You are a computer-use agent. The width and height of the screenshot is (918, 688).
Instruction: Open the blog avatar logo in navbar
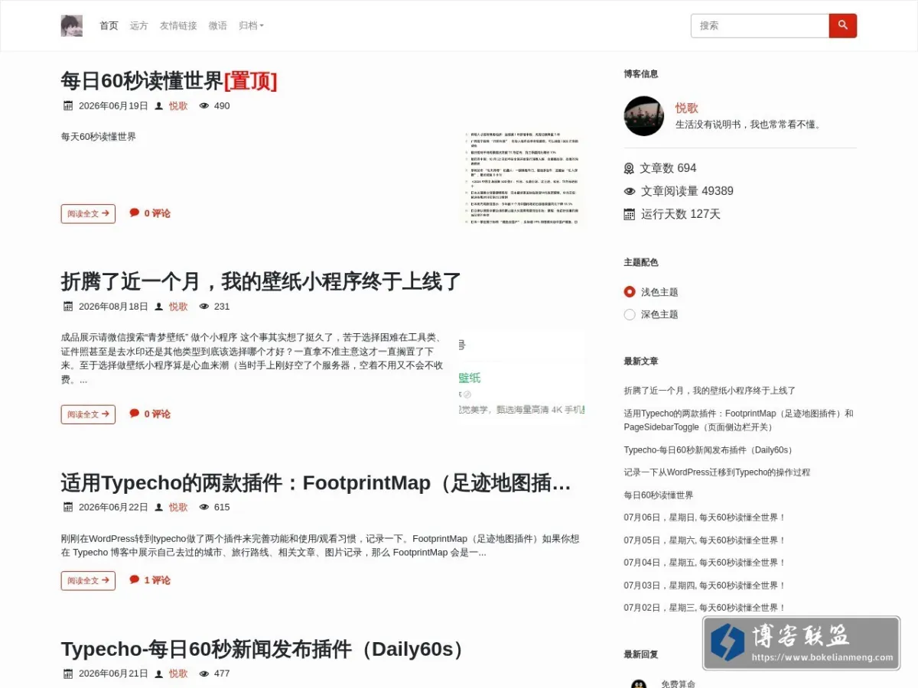(x=72, y=25)
